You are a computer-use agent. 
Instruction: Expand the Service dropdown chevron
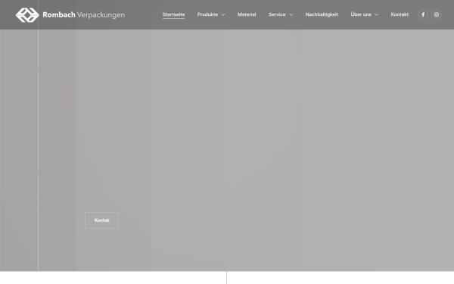point(291,15)
